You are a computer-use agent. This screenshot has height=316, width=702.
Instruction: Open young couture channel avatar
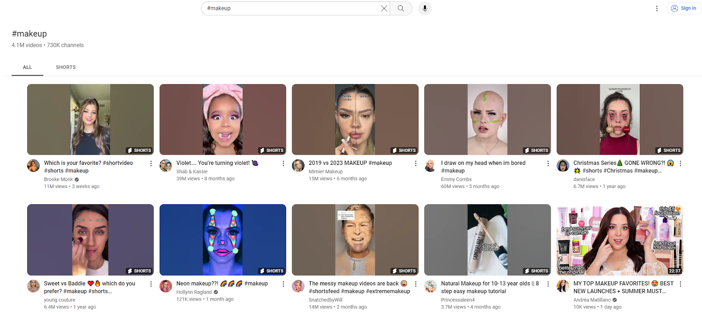33,286
